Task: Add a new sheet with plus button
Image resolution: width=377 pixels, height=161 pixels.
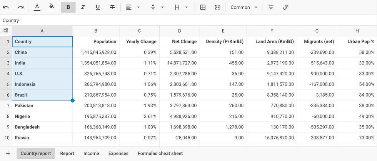Action: (8, 153)
